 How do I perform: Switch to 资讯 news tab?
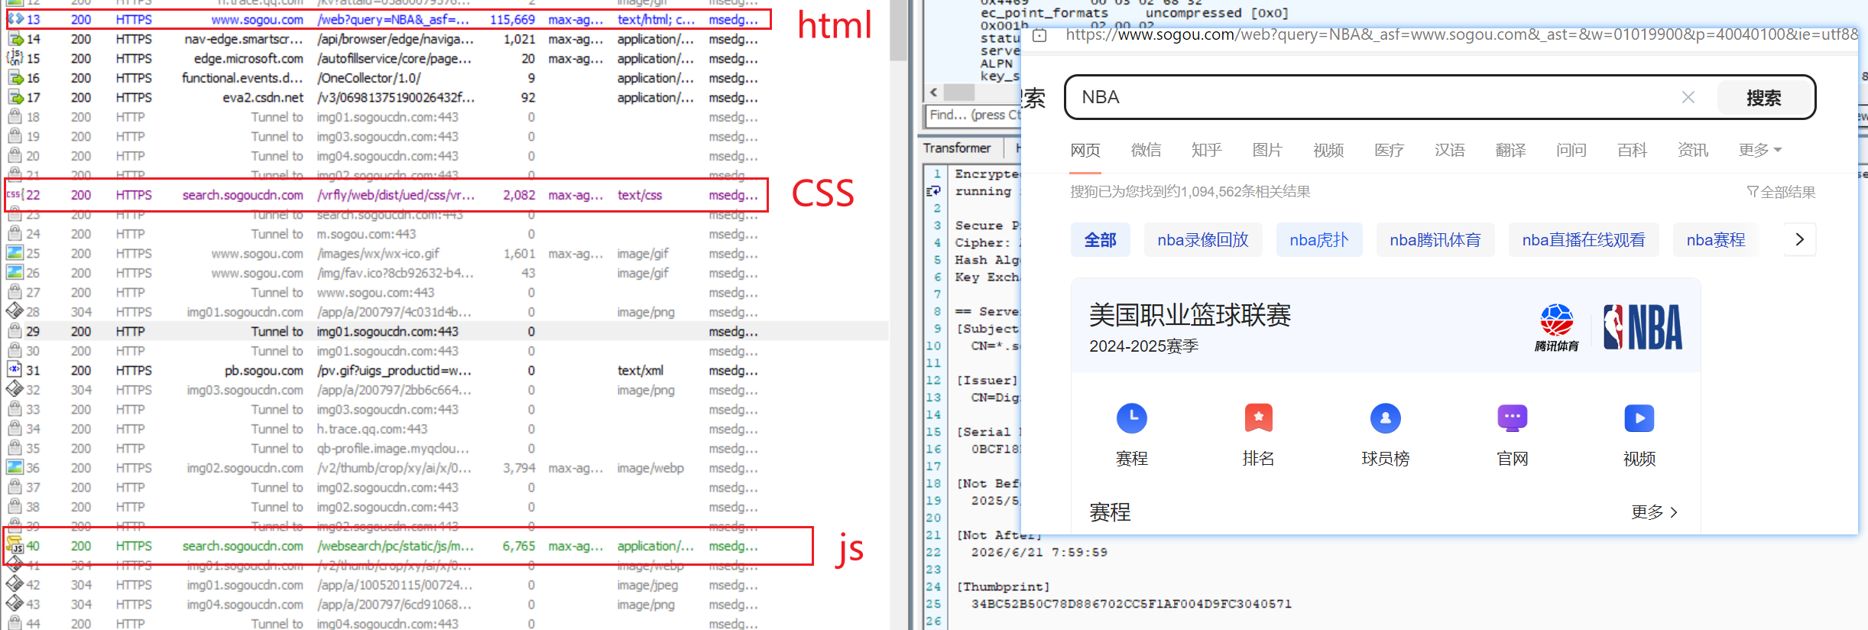tap(1692, 150)
